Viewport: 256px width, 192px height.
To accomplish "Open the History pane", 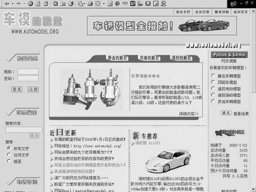I will click(71, 4).
